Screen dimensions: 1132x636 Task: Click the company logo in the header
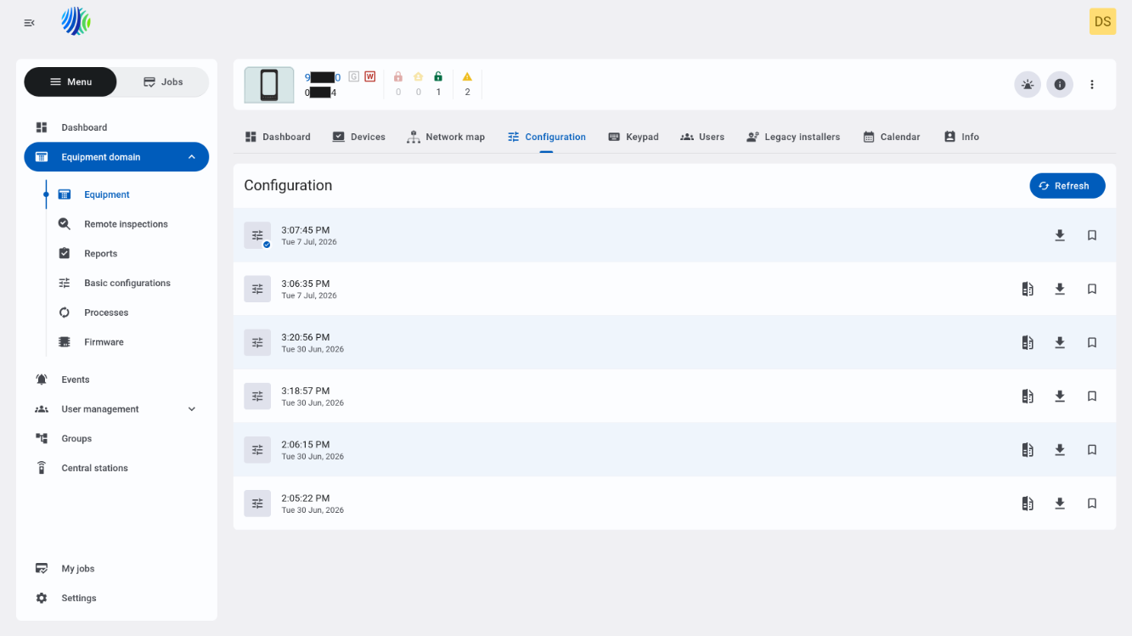pyautogui.click(x=76, y=21)
